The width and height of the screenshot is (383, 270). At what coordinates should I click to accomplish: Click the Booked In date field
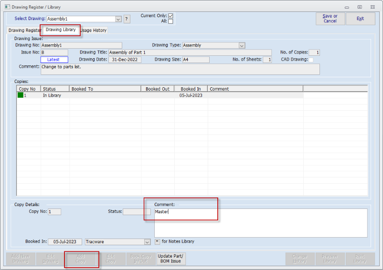(x=65, y=242)
